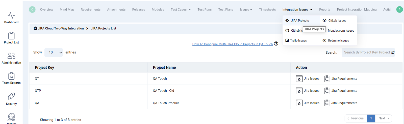Image resolution: width=404 pixels, height=124 pixels.
Task: Expand the Issues dropdown tab
Action: [x=246, y=10]
